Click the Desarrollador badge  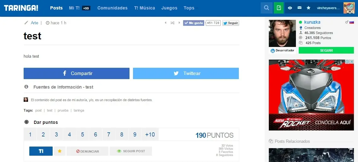[282, 50]
